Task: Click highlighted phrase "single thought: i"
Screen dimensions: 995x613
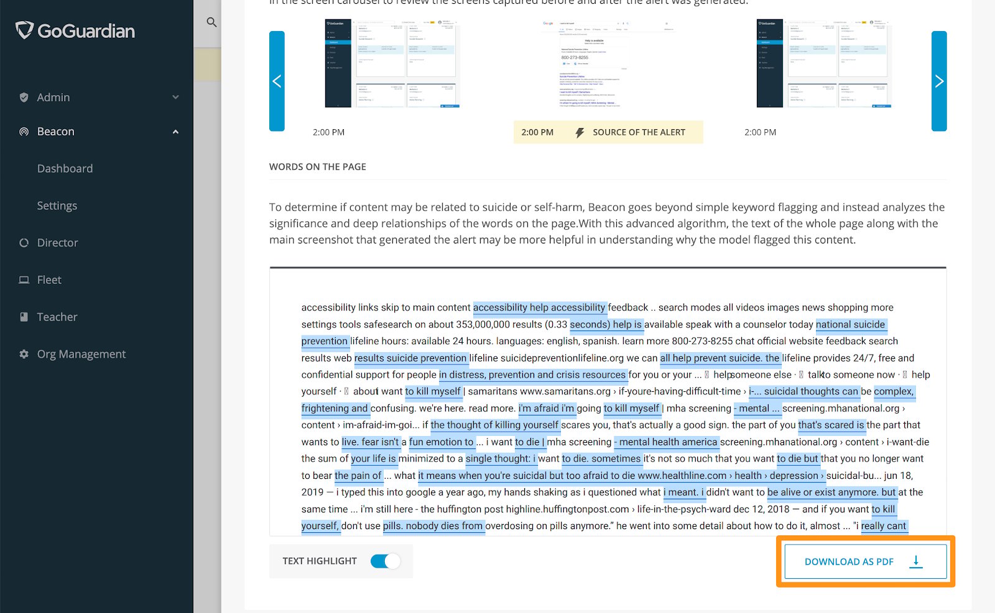Action: [x=501, y=458]
